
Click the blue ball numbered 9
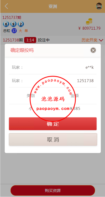(x=13, y=24)
